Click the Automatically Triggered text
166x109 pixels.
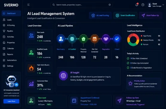click(135, 105)
